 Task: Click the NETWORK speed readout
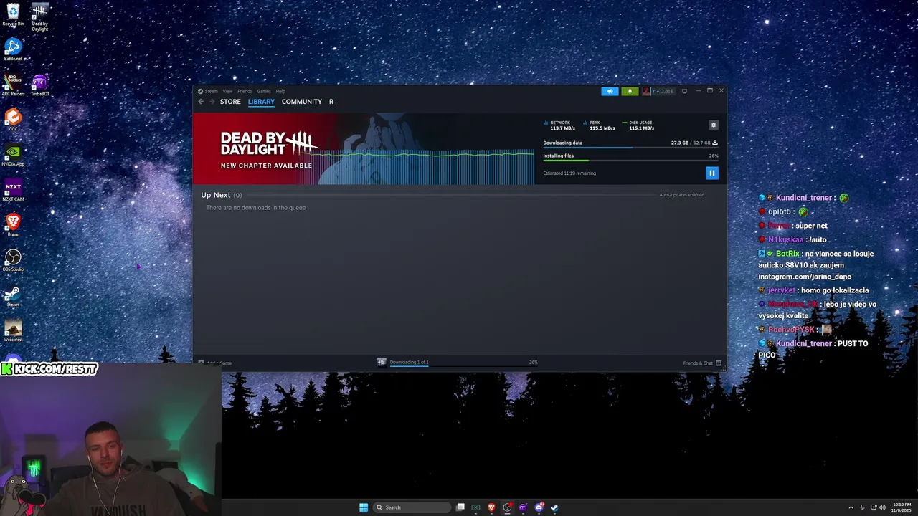tap(560, 125)
